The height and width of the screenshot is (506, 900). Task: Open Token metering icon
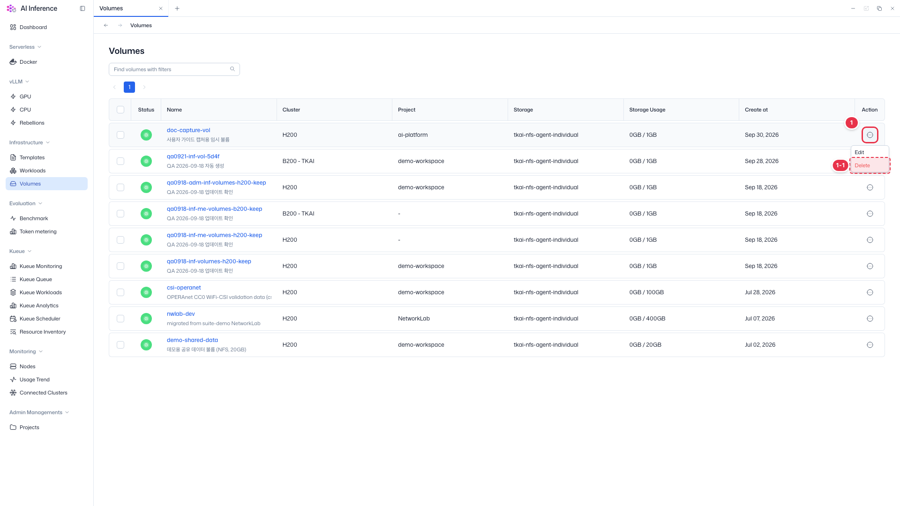click(x=13, y=231)
